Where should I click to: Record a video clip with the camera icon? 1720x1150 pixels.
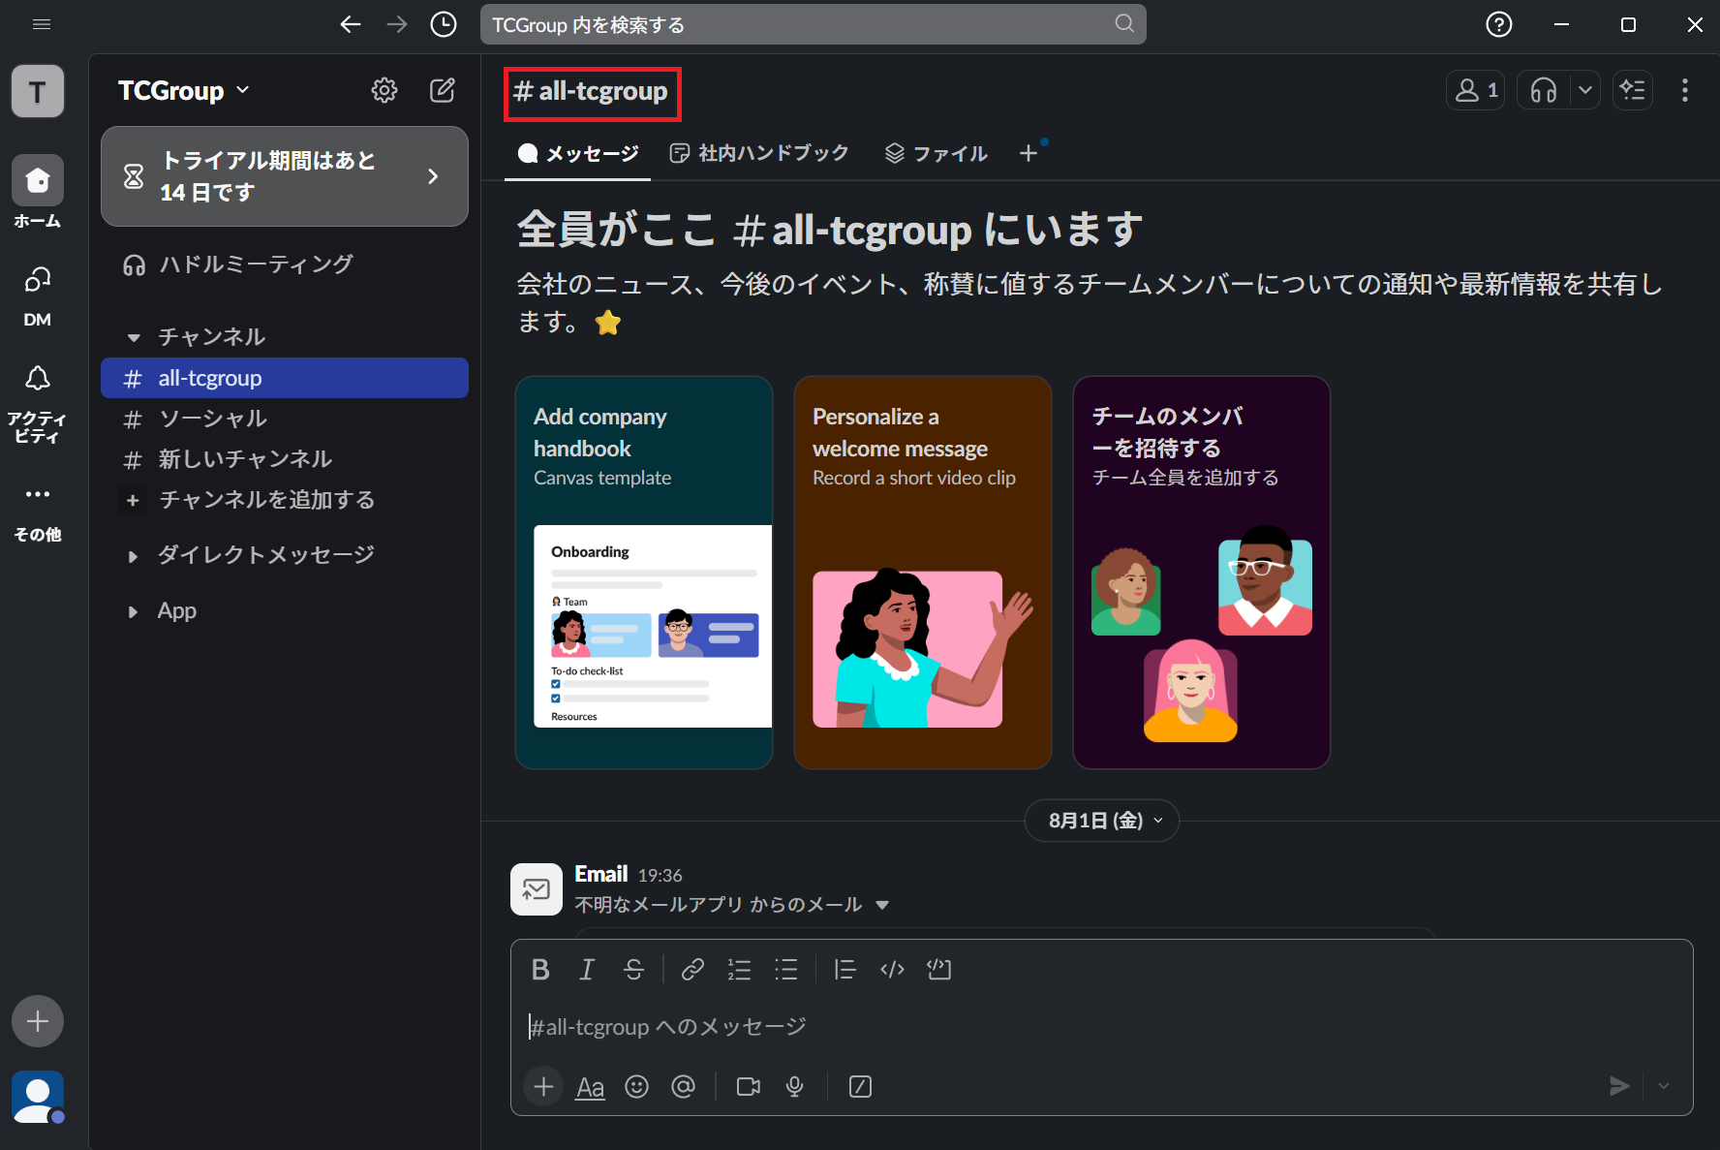(x=748, y=1087)
